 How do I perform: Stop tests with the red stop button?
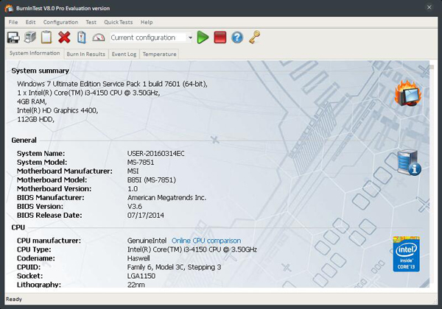point(220,37)
